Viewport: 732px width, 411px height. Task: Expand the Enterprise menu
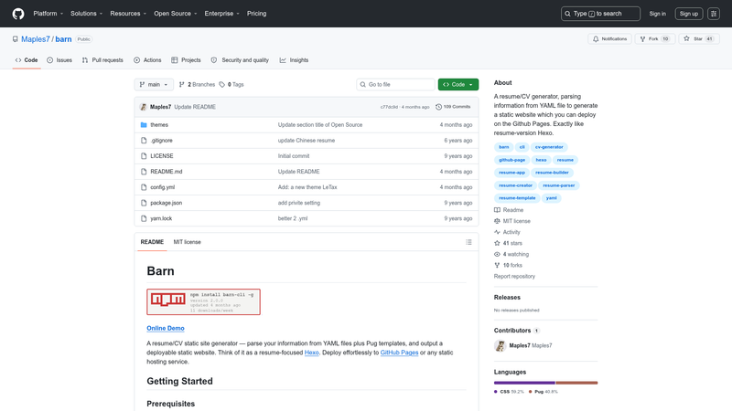click(x=221, y=14)
